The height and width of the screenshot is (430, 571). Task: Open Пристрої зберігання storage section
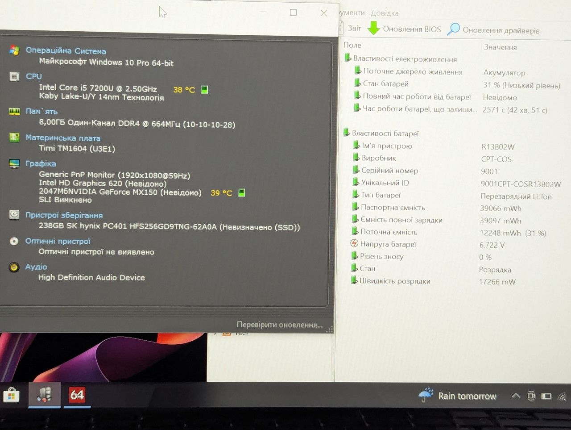tap(64, 215)
